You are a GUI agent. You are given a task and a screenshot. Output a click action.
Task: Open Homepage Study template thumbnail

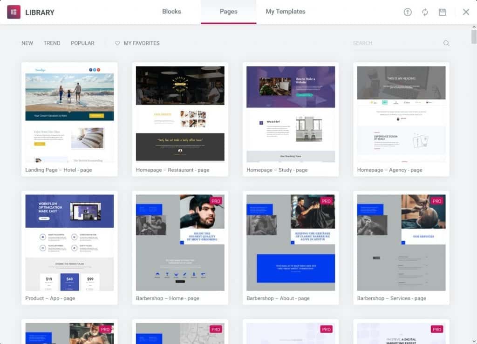(291, 114)
